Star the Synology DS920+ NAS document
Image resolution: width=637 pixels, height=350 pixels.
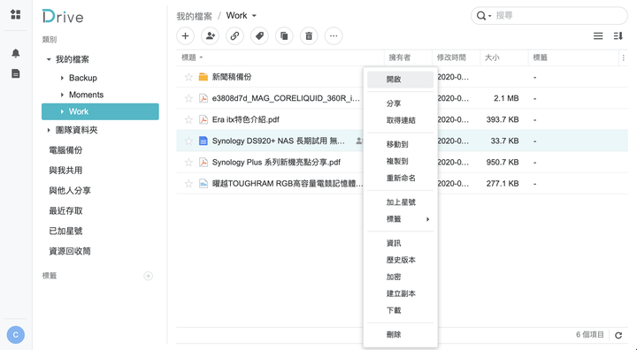[x=188, y=141]
